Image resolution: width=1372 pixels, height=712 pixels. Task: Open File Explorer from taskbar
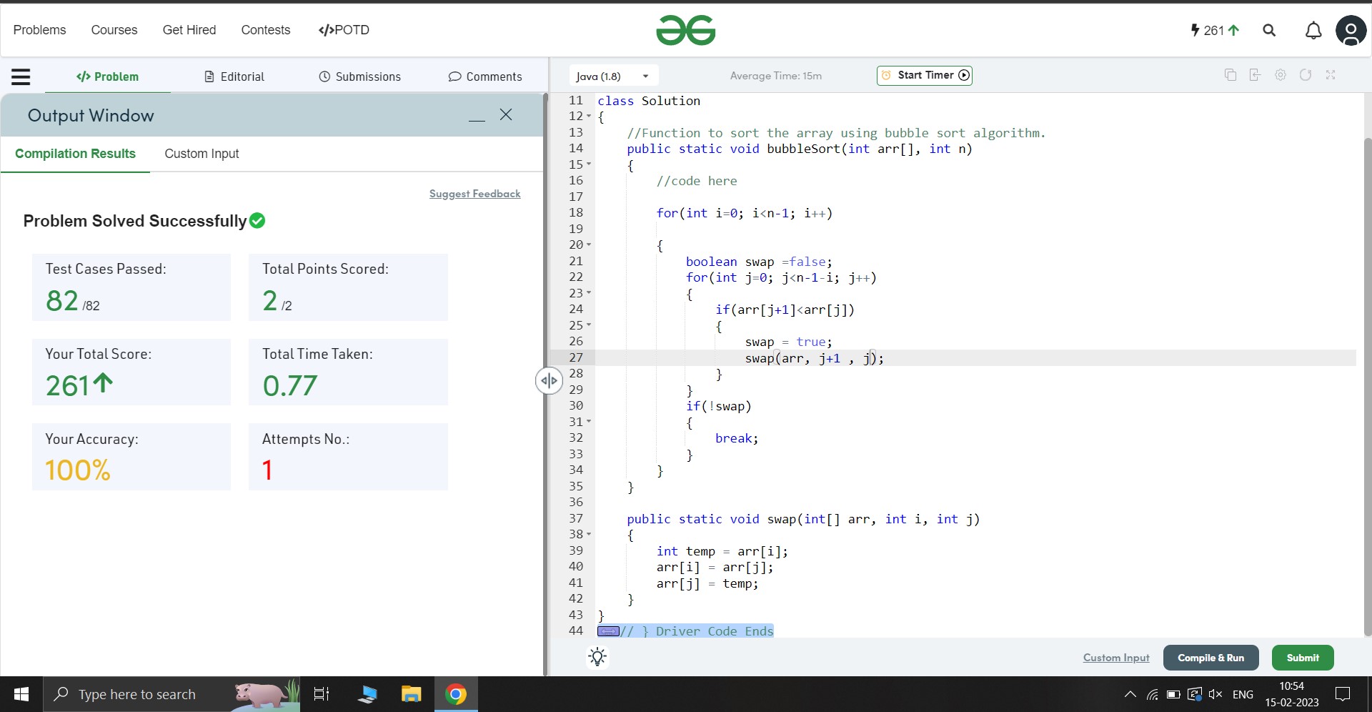(412, 694)
